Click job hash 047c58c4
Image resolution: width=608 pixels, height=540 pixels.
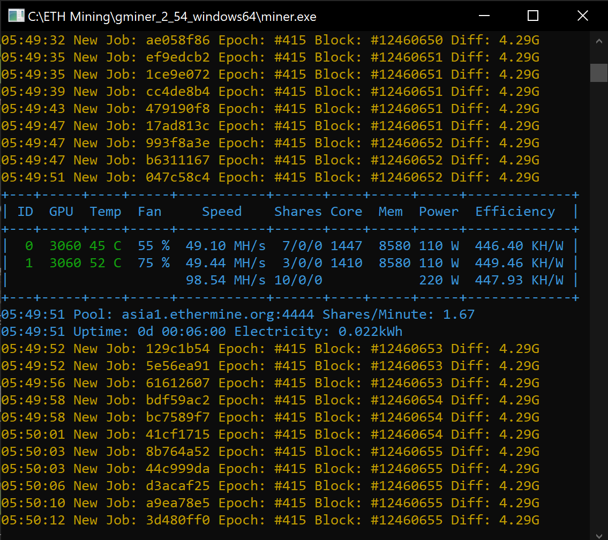(178, 177)
